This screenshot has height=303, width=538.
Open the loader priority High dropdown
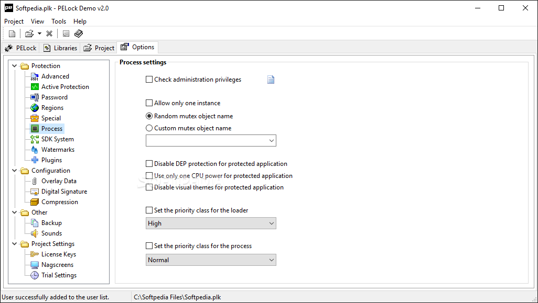point(211,223)
